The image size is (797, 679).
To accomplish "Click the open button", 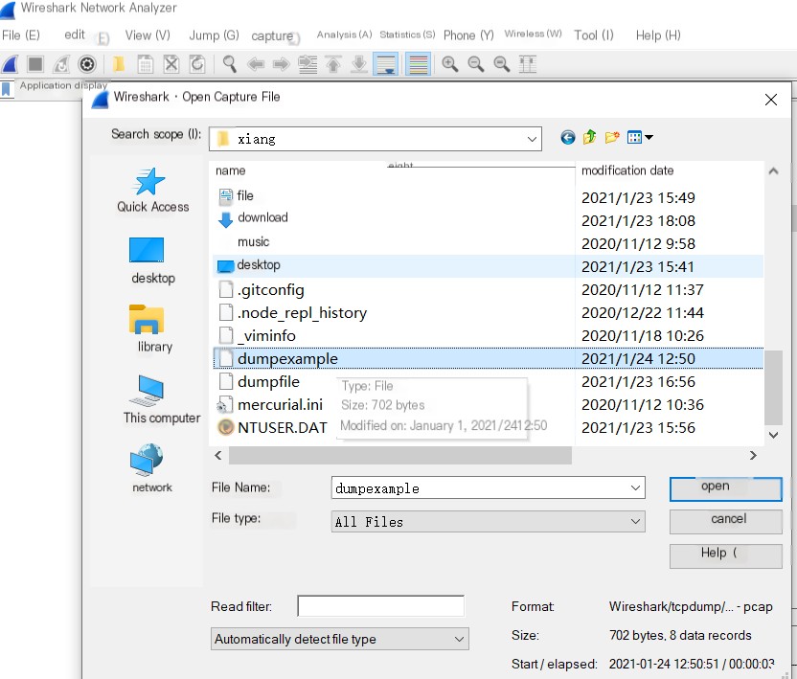I will click(x=725, y=489).
